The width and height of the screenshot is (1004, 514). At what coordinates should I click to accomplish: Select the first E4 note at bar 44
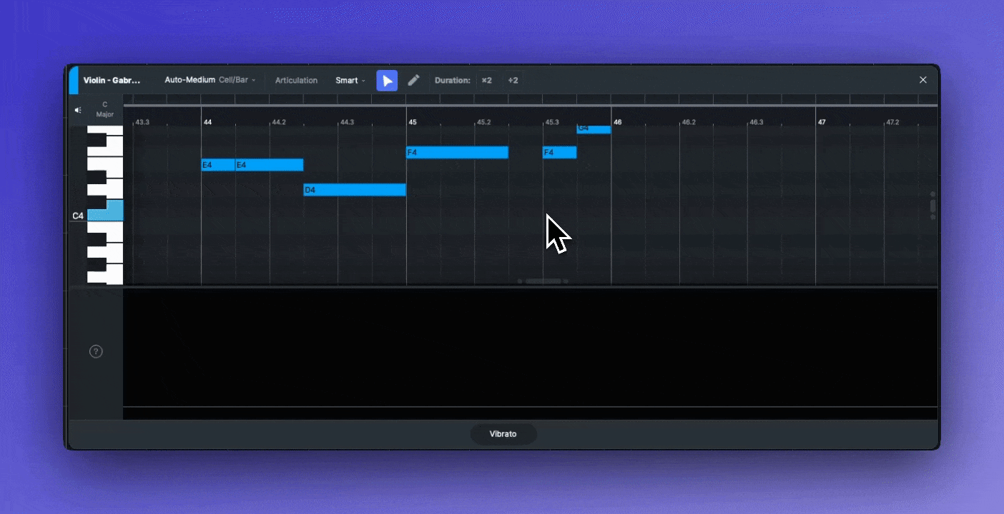pos(218,165)
